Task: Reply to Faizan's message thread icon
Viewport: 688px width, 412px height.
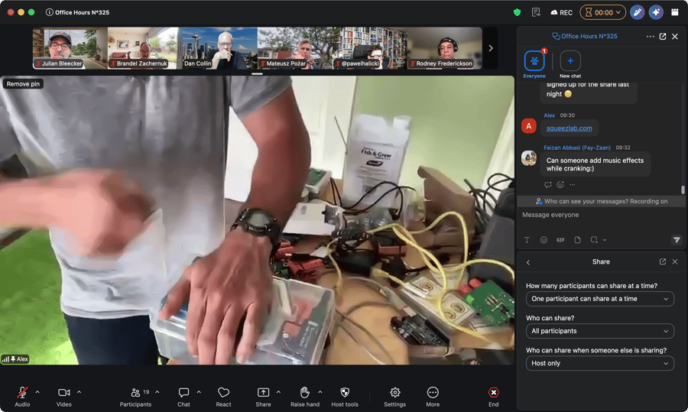Action: [x=547, y=185]
